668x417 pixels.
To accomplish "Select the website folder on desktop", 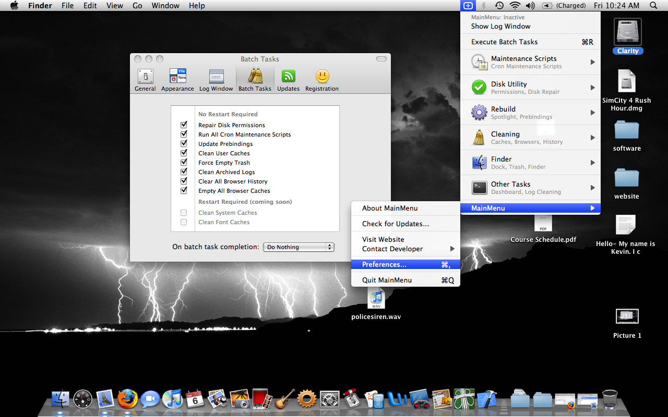I will pyautogui.click(x=627, y=178).
